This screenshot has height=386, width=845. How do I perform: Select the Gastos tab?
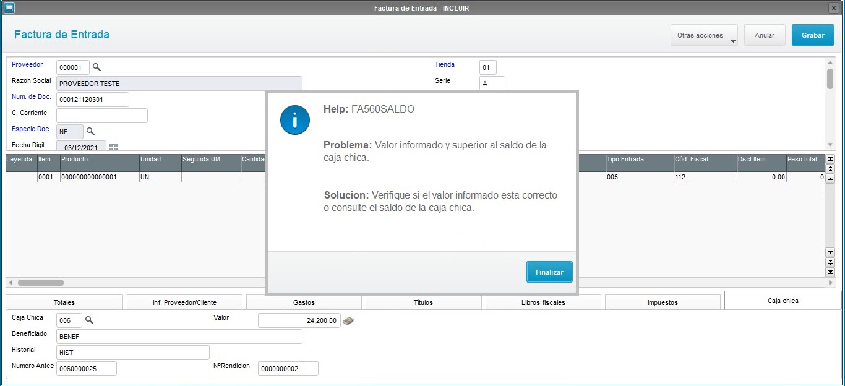pos(304,302)
